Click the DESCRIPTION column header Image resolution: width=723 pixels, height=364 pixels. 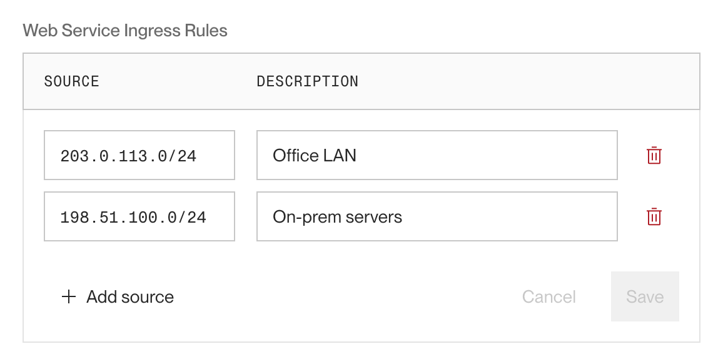(308, 81)
